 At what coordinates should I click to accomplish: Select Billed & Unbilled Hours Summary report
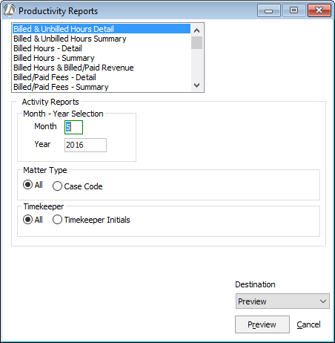pyautogui.click(x=102, y=39)
